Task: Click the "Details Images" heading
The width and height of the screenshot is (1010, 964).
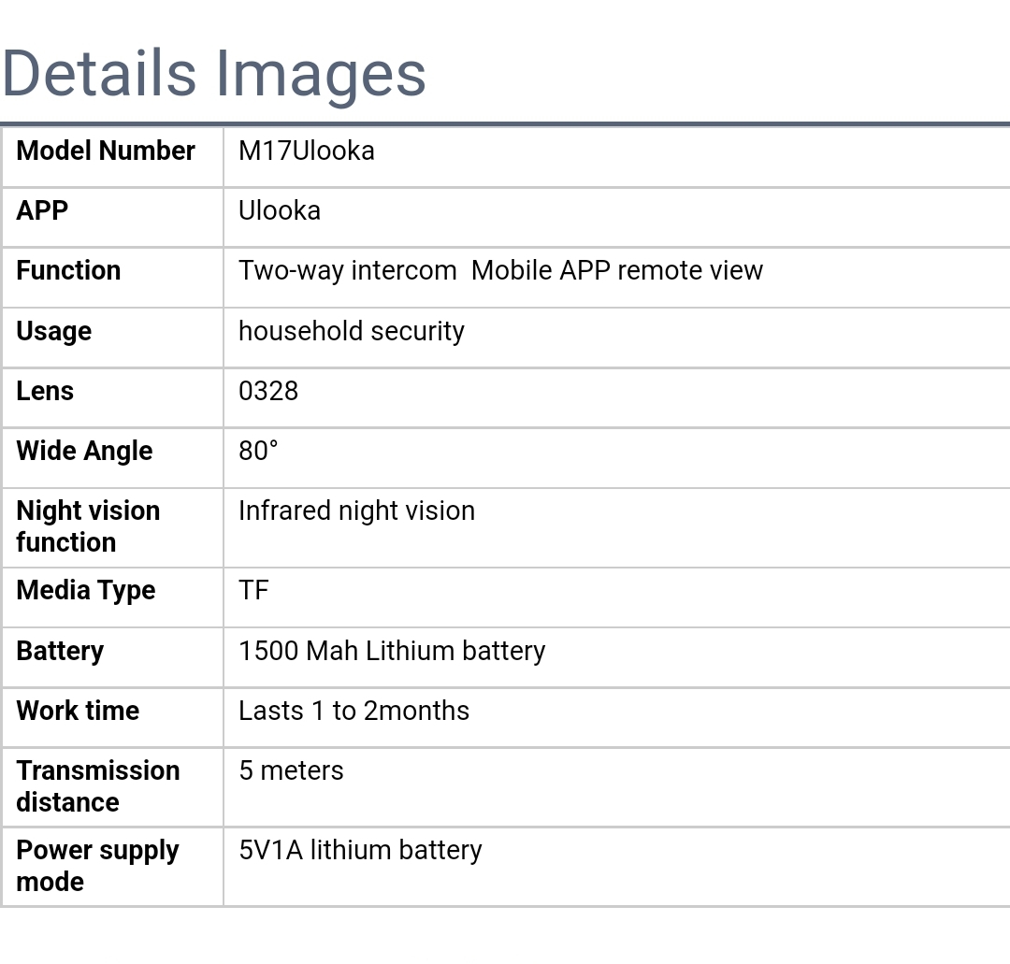Action: coord(214,73)
